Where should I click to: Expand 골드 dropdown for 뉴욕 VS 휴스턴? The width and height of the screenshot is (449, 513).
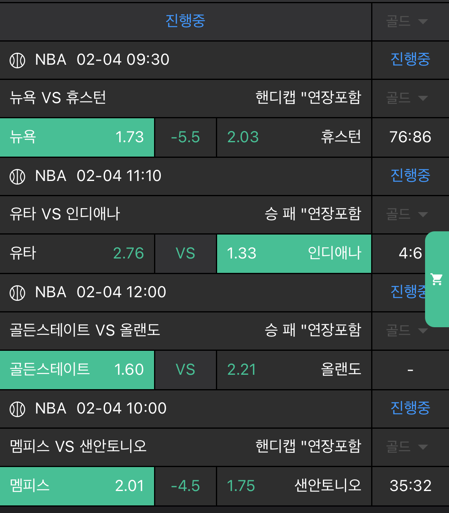pyautogui.click(x=407, y=98)
